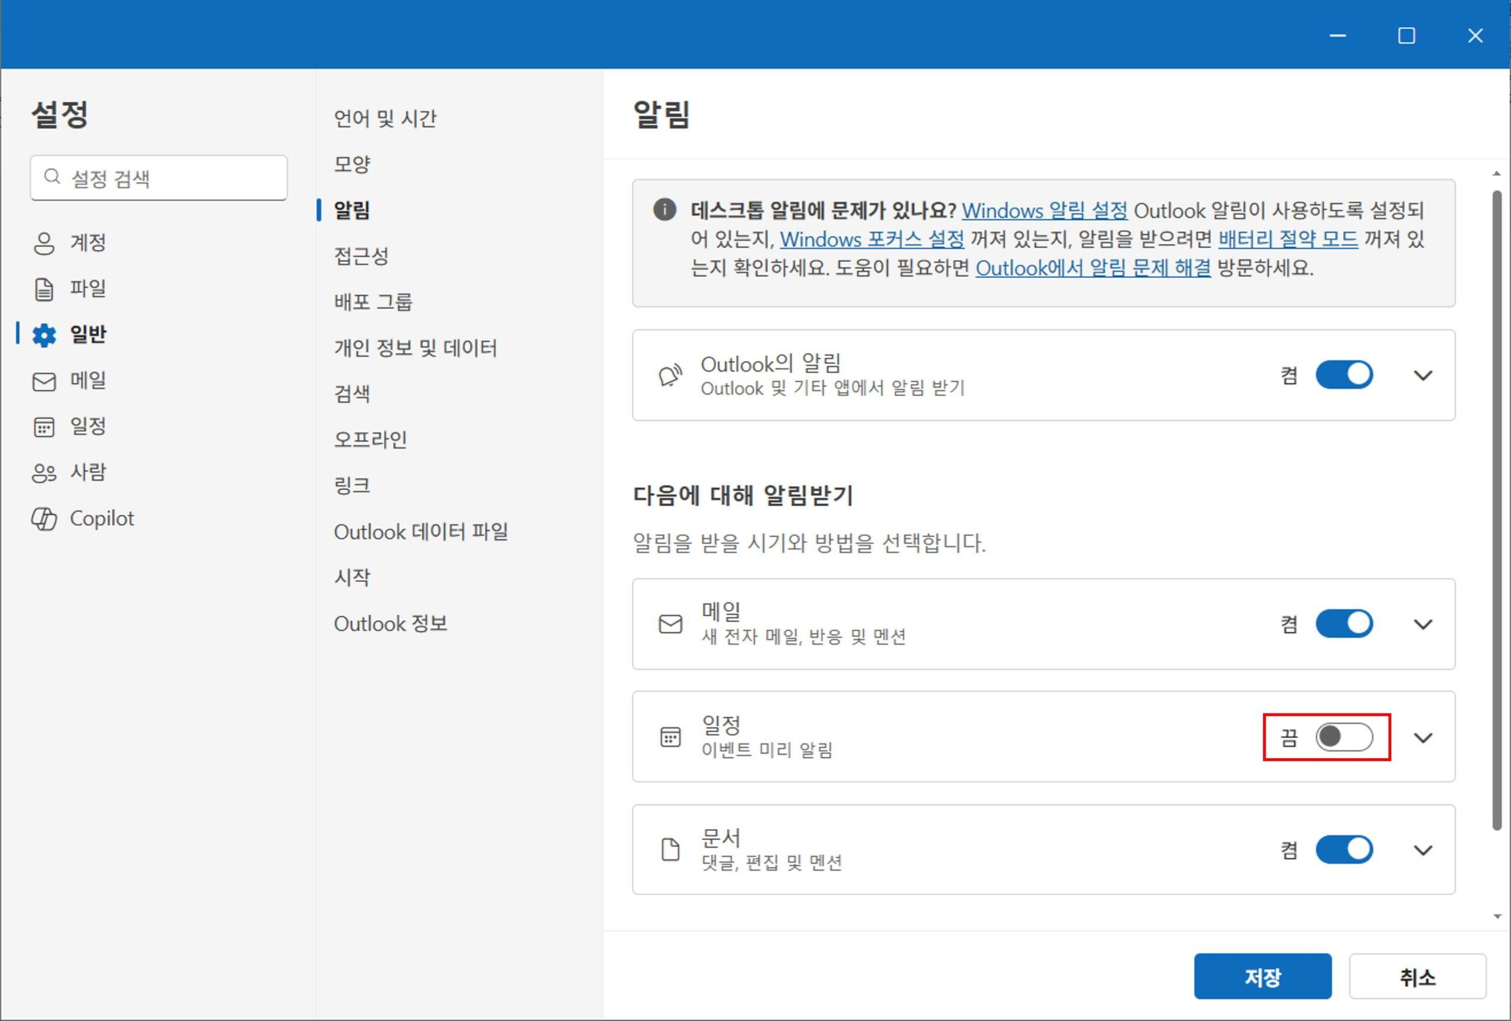Click the 일정 calendar icon in sidebar
This screenshot has width=1511, height=1021.
44,427
